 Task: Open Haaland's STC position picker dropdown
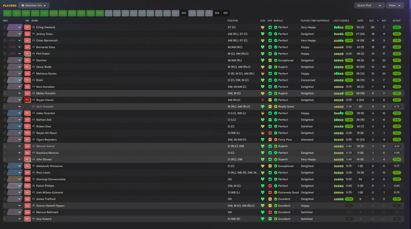[20, 27]
